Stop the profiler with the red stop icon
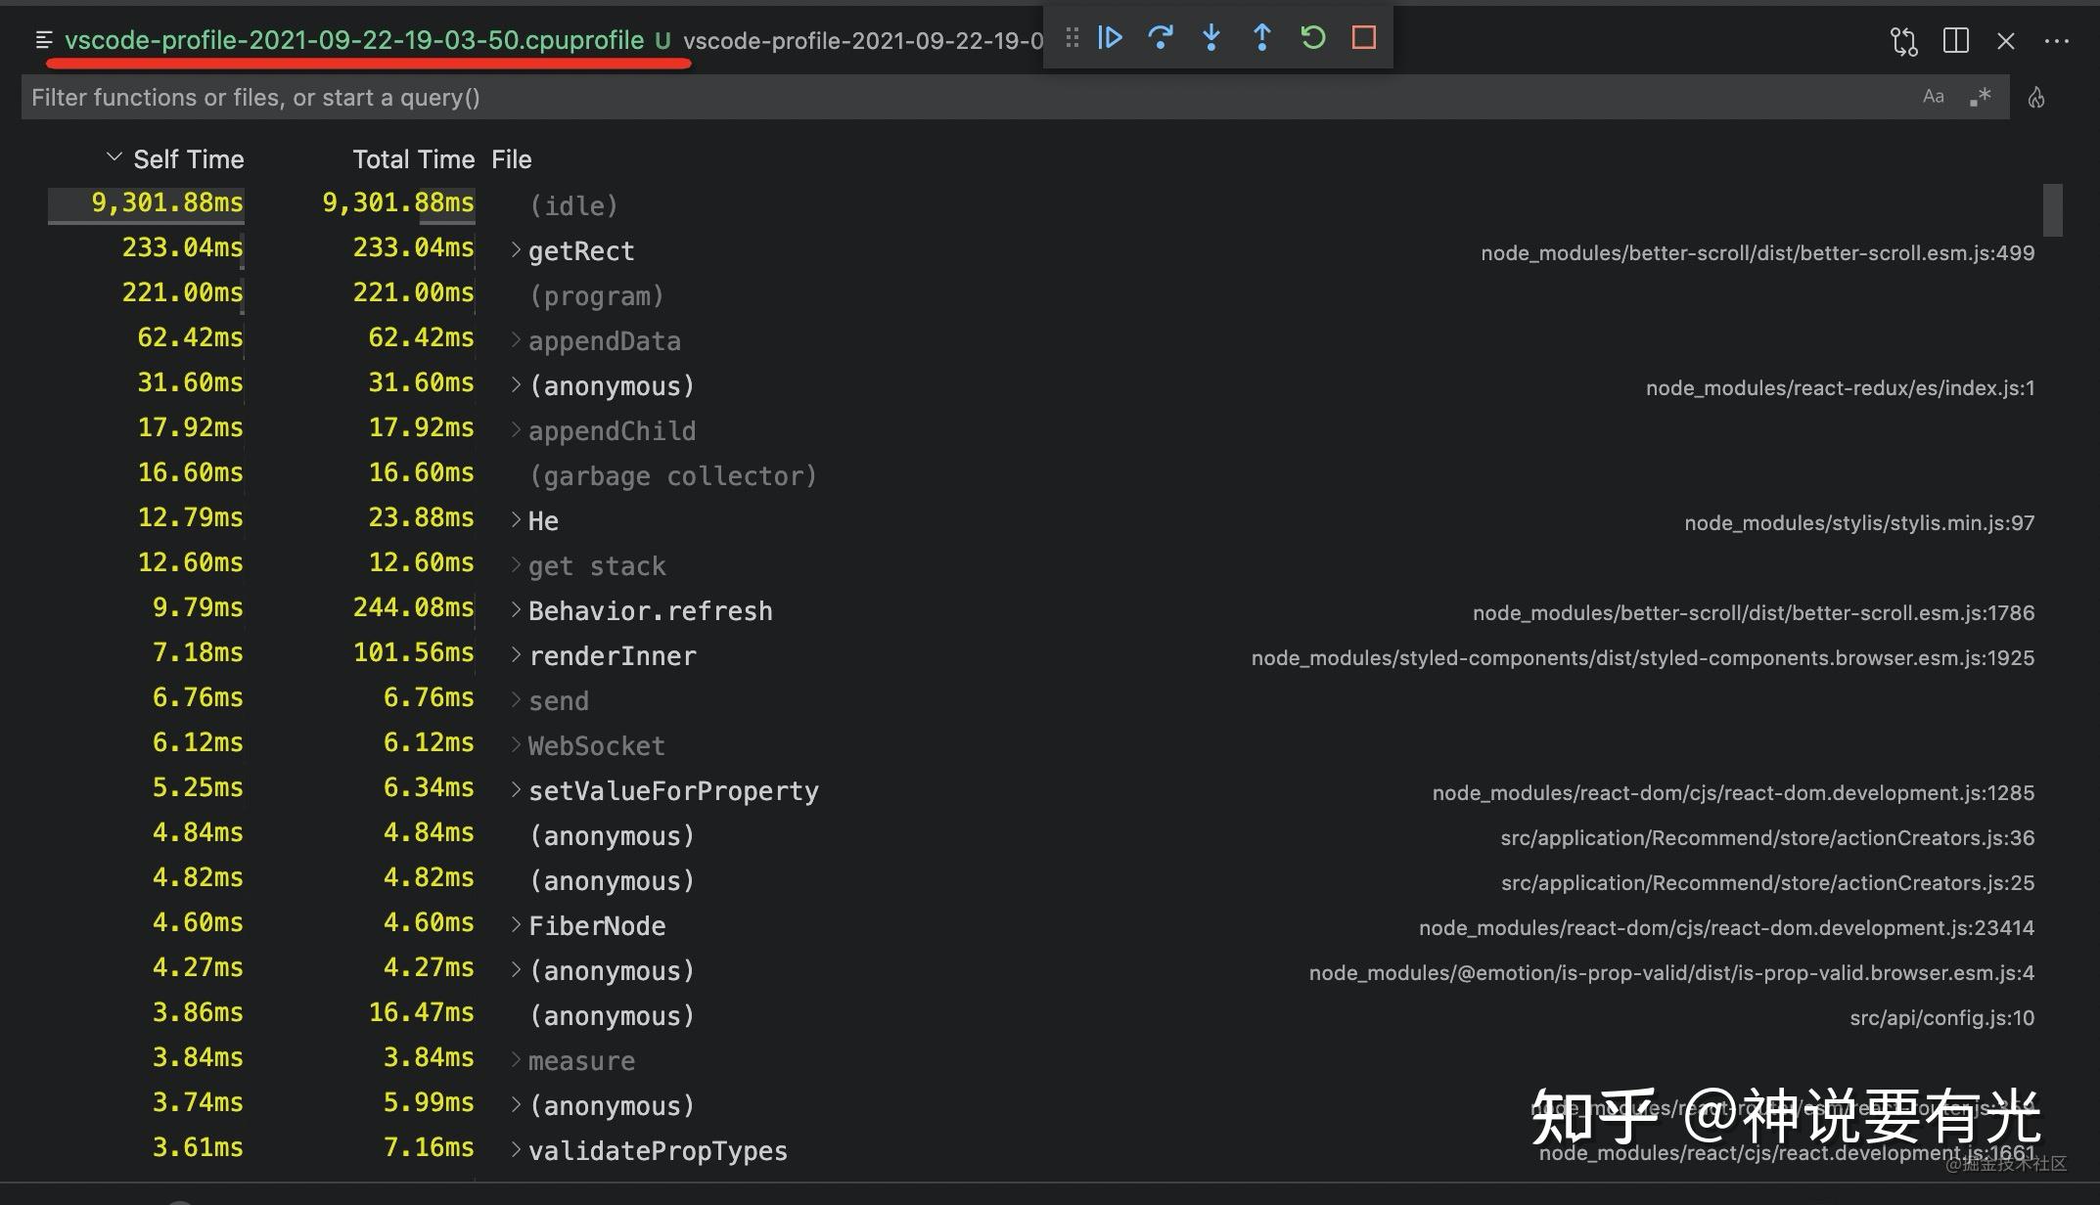The height and width of the screenshot is (1205, 2100). click(x=1362, y=38)
